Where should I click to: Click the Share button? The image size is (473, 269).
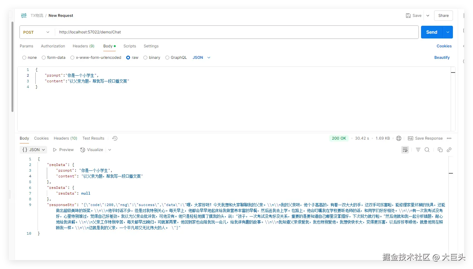pos(443,15)
